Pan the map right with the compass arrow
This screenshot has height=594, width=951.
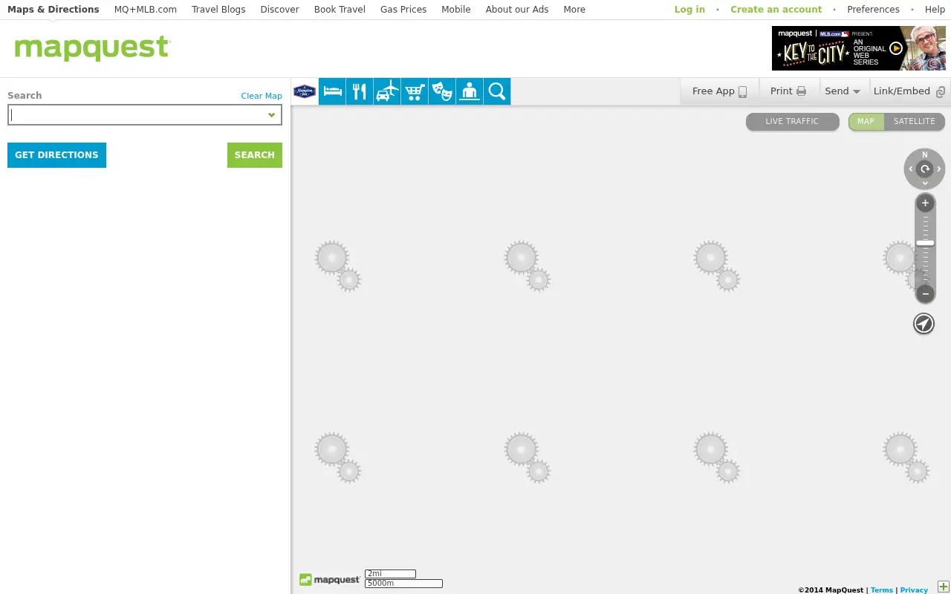tap(939, 169)
